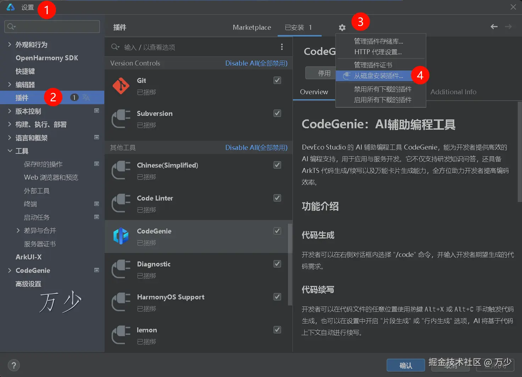Choose 管理插件证书 from the gear menu

tap(381, 65)
